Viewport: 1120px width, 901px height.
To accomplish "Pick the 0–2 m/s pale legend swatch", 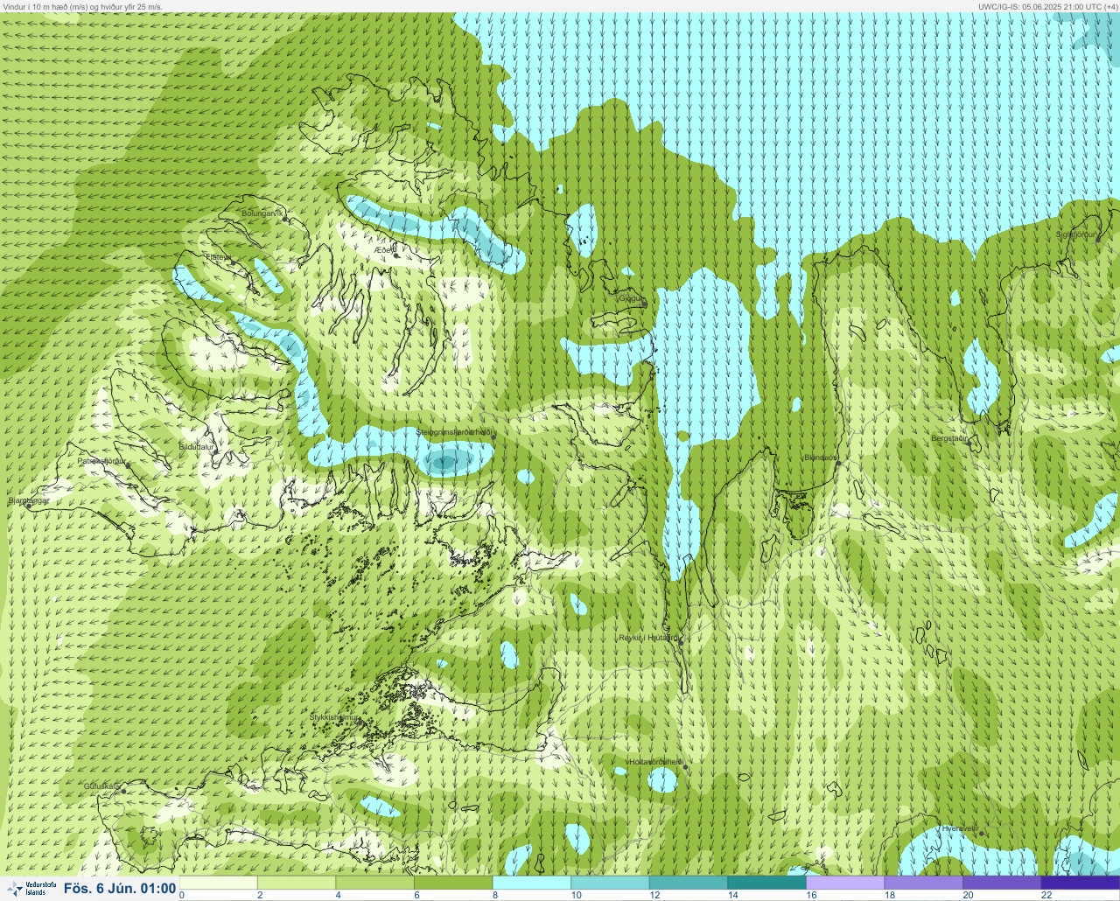I will point(219,883).
